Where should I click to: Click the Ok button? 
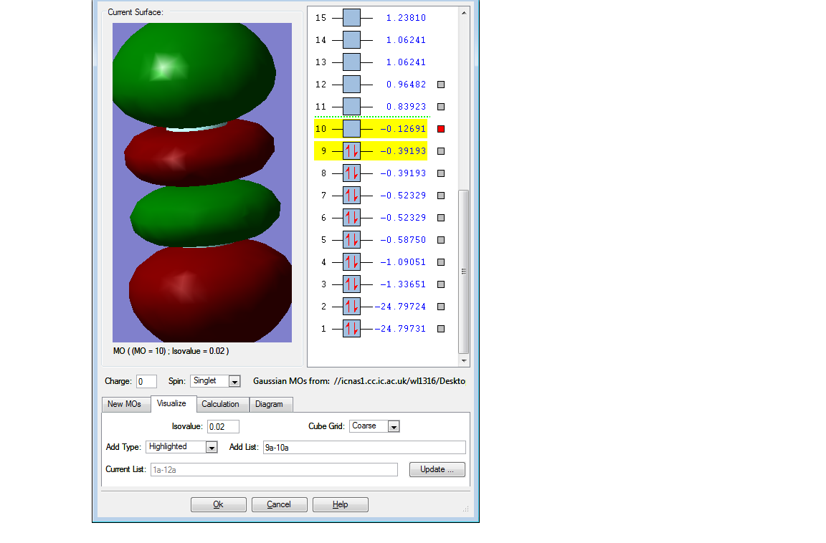coord(219,504)
